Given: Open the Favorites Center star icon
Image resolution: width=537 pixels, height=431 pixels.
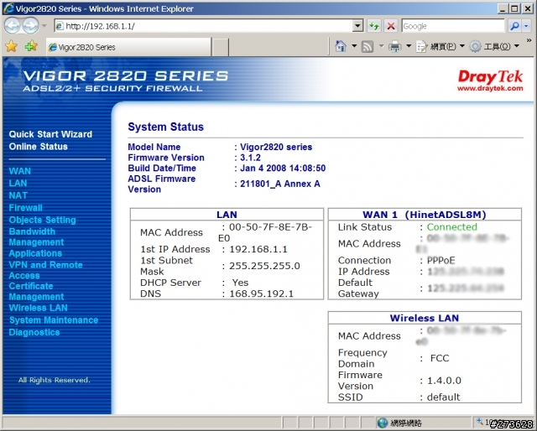Looking at the screenshot, I should tap(11, 46).
